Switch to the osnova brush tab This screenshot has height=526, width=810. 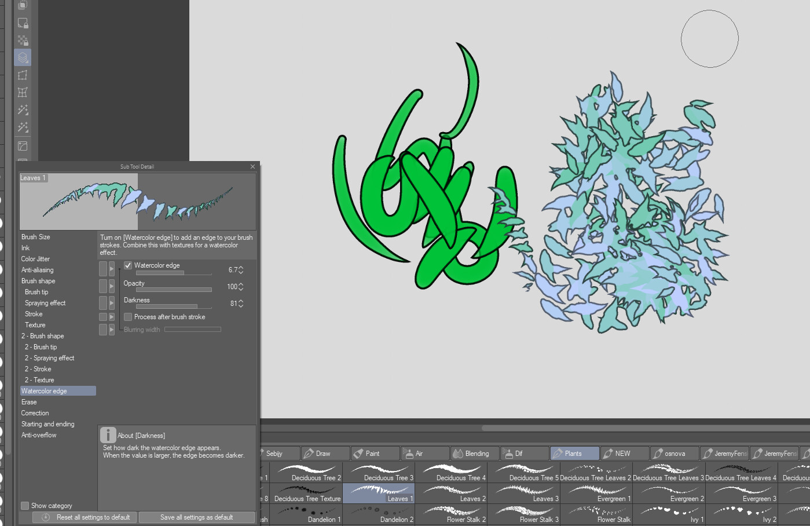[x=674, y=454]
